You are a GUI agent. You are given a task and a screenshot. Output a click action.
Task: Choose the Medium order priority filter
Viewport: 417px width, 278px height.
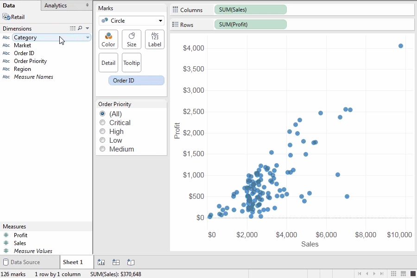pyautogui.click(x=102, y=149)
